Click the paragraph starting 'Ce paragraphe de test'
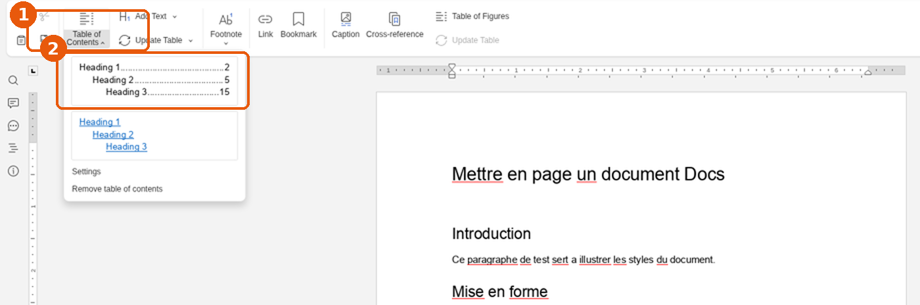 coord(584,260)
